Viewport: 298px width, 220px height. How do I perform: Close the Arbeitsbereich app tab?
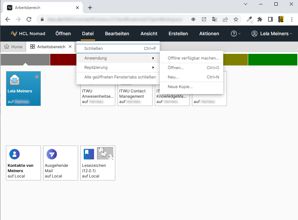[x=70, y=47]
